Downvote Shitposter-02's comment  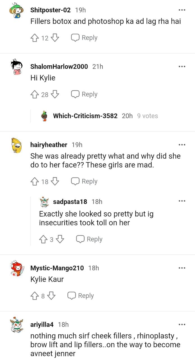(x=55, y=38)
